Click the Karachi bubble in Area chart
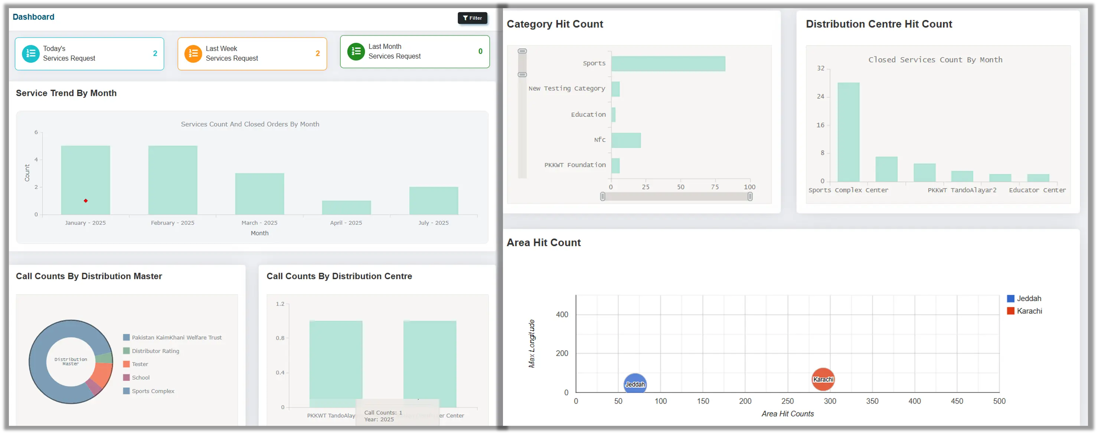The width and height of the screenshot is (1098, 434). (823, 379)
